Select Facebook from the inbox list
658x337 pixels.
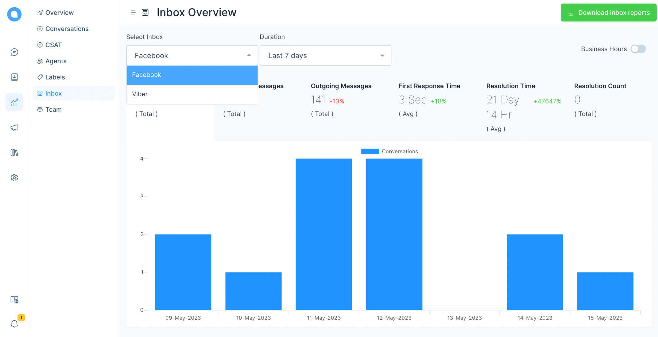[x=192, y=75]
